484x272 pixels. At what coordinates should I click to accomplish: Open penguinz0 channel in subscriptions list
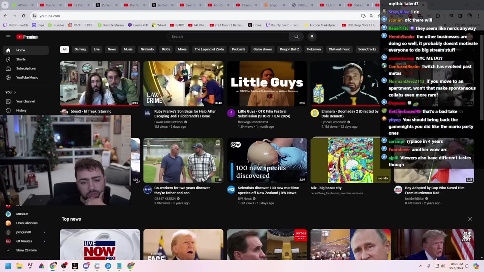pos(26,232)
